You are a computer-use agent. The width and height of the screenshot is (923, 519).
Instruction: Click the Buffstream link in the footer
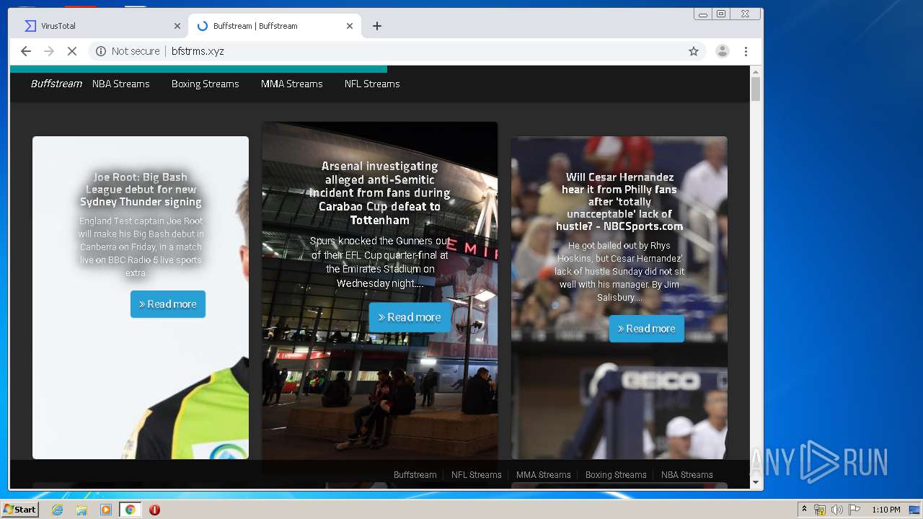(415, 475)
